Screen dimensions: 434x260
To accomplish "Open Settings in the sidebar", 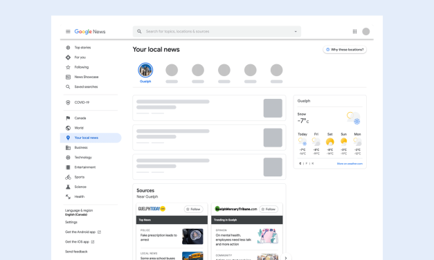I will pyautogui.click(x=71, y=222).
